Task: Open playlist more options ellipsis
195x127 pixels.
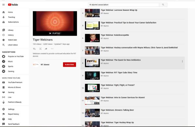Action: 52,49
